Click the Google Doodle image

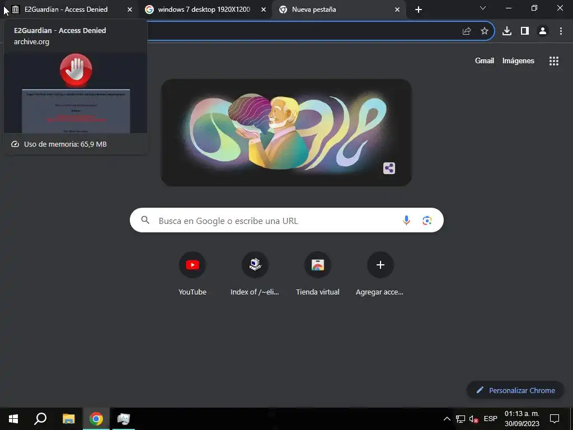(286, 133)
